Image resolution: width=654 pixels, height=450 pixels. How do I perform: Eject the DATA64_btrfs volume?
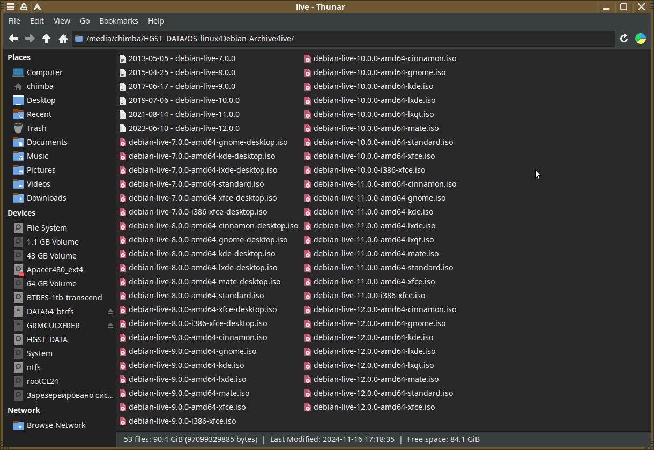click(110, 312)
